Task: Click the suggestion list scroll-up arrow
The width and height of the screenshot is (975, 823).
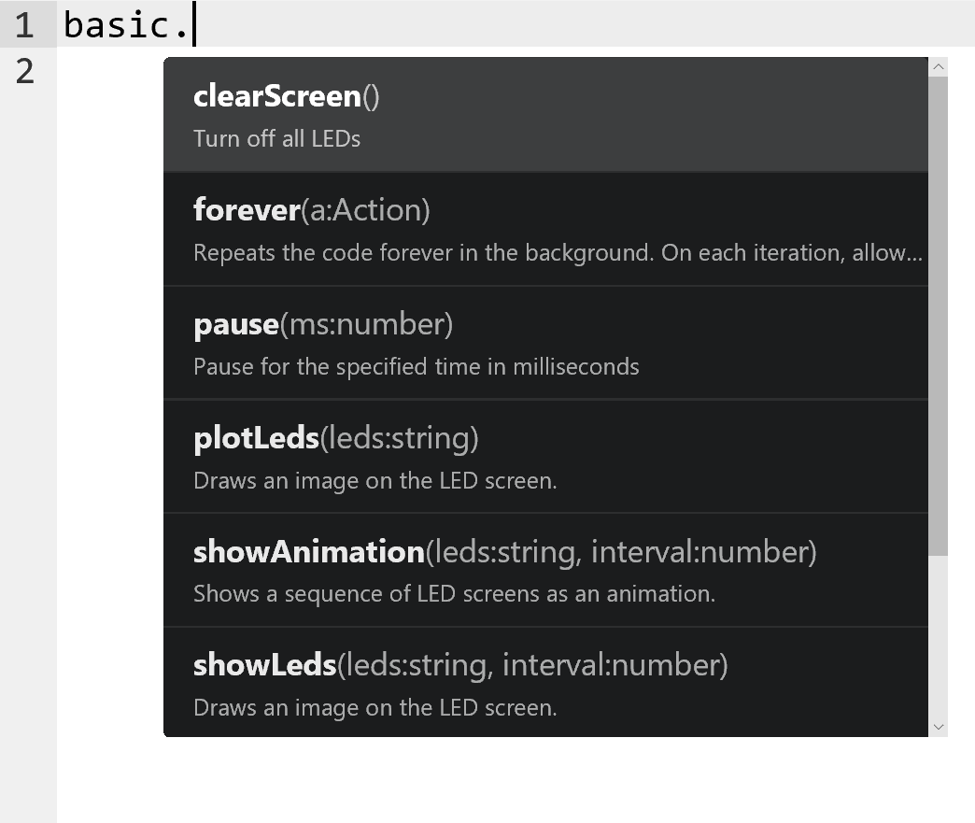Action: click(939, 66)
